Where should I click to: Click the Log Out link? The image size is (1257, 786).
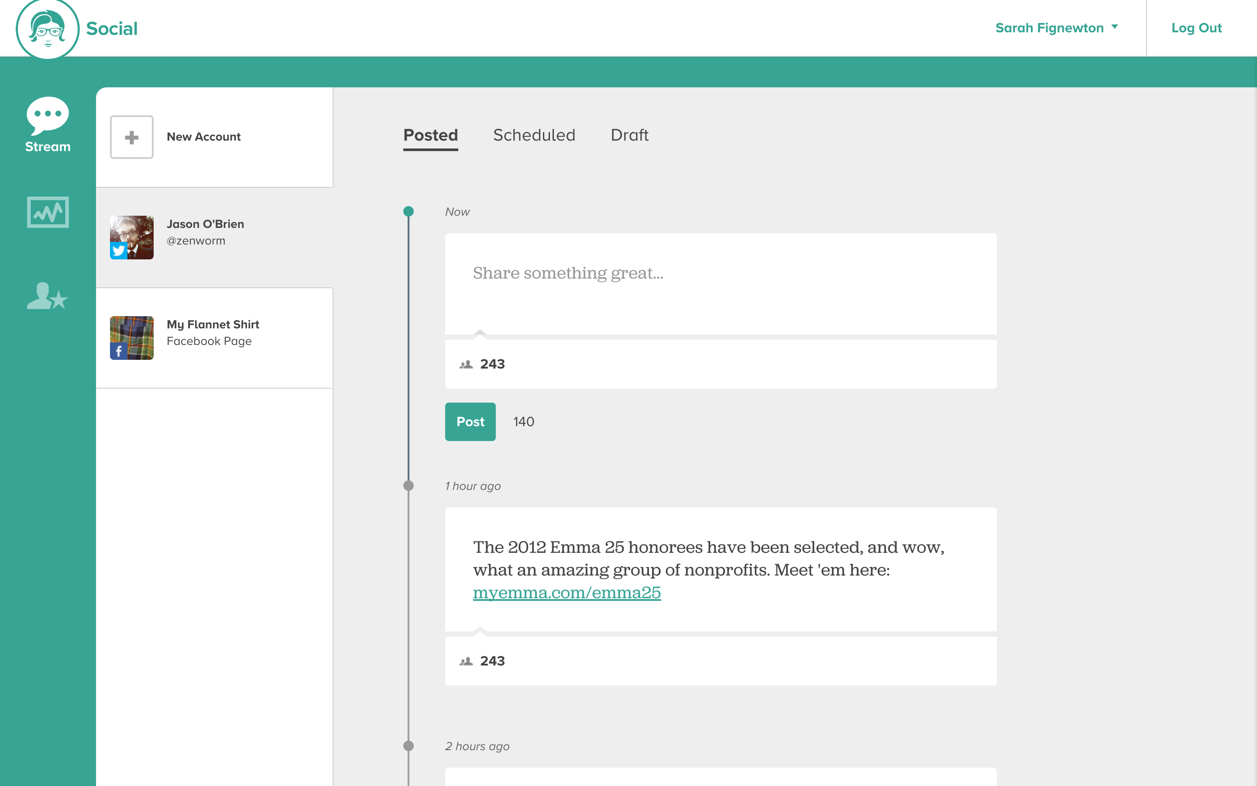click(1196, 28)
